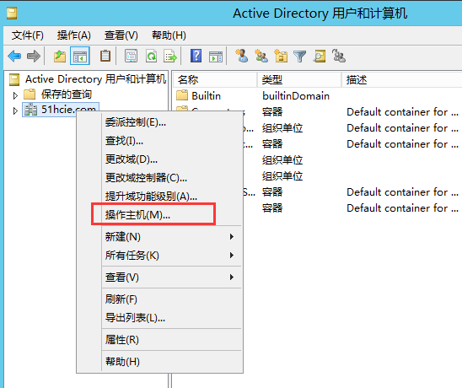Click the 51hcie.com domain icon

[30, 110]
